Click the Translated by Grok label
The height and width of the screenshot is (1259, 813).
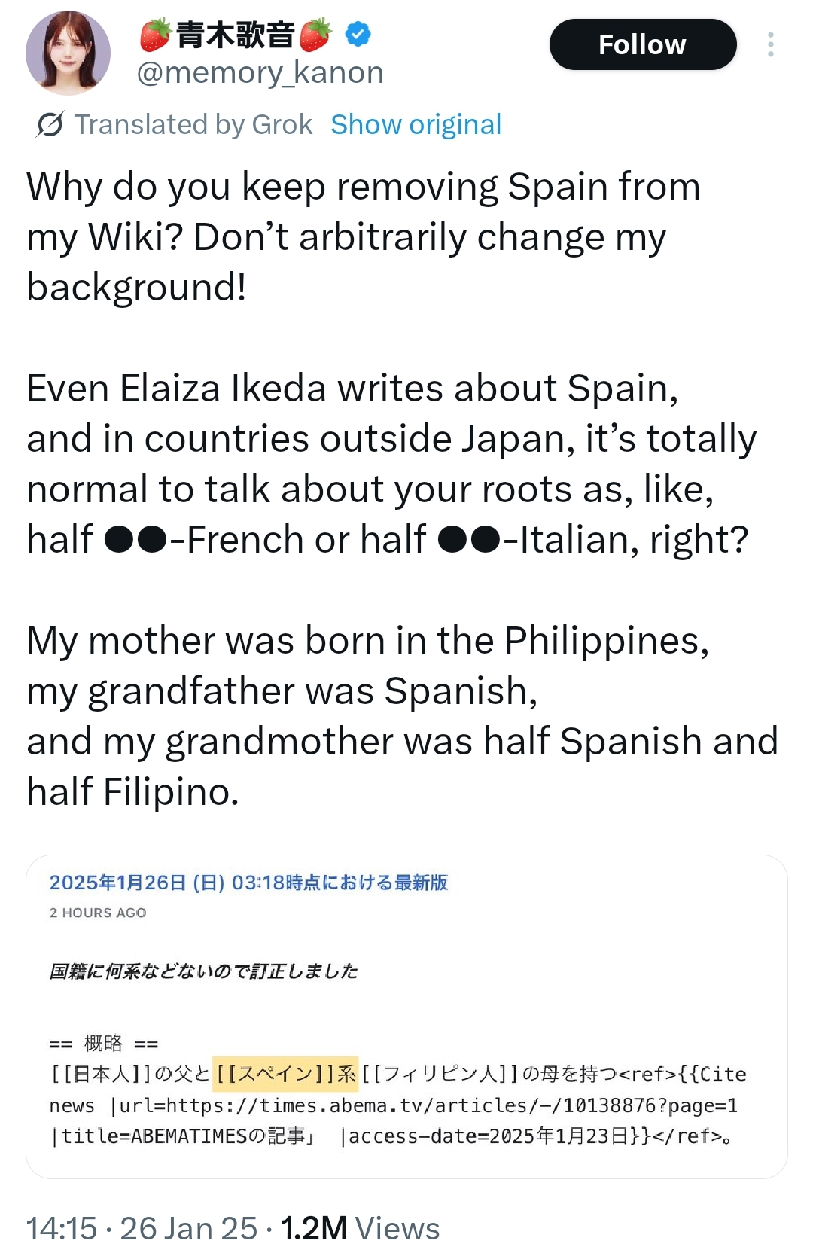pos(193,124)
